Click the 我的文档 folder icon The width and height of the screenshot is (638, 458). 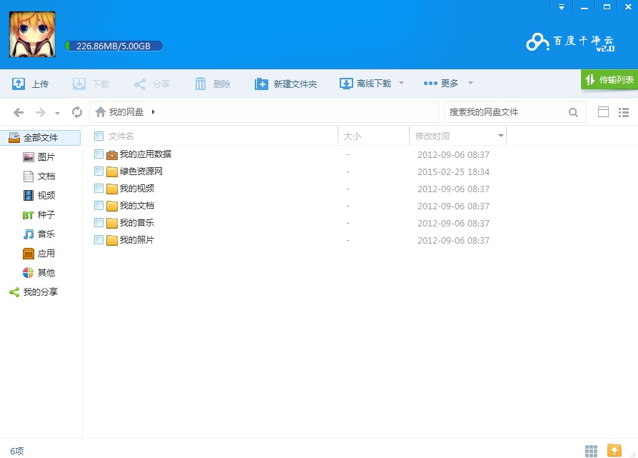(x=112, y=206)
